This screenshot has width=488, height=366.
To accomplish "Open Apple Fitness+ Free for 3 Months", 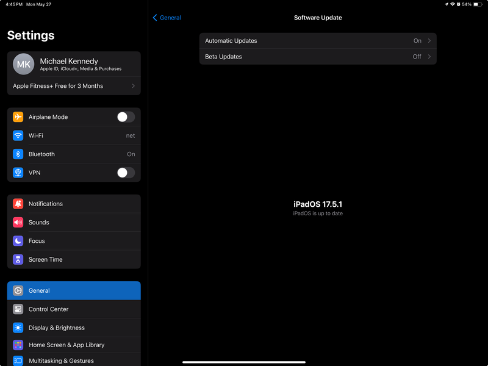I will [74, 86].
